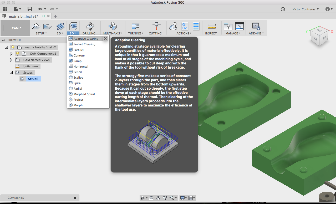Save the document with the floppy icon
The height and width of the screenshot is (204, 336).
(30, 9)
